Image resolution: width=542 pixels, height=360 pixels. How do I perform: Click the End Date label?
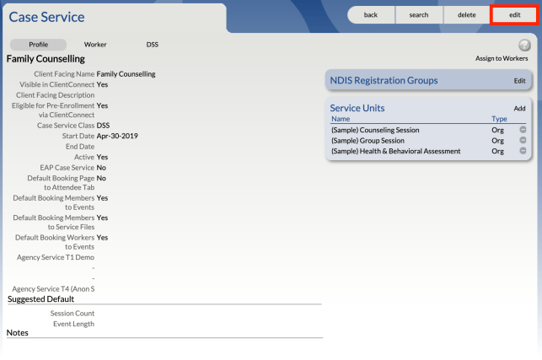[x=80, y=147]
